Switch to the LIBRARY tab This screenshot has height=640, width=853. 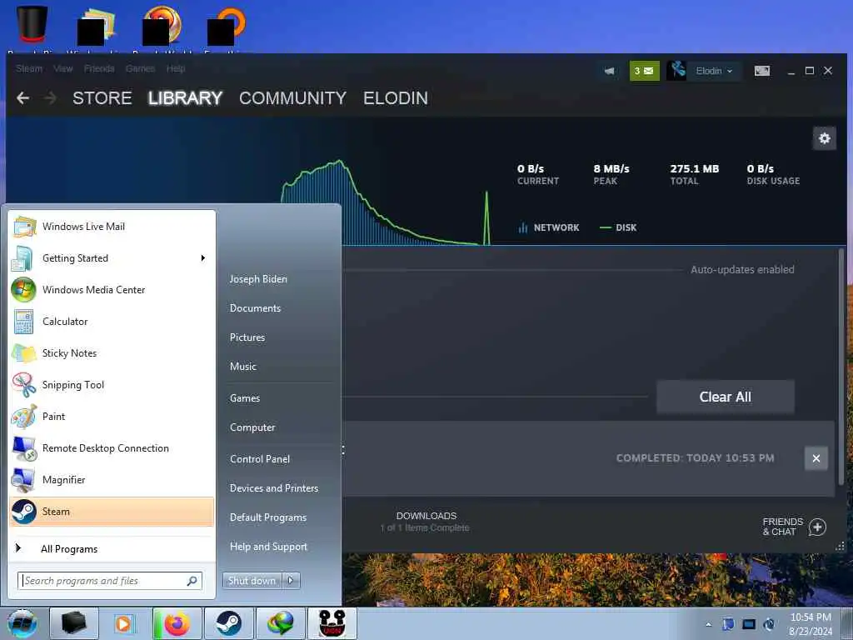(185, 98)
